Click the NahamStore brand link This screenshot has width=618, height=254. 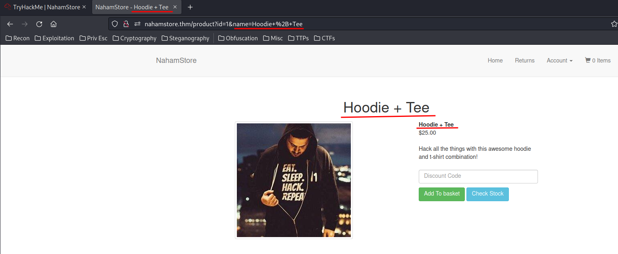176,60
